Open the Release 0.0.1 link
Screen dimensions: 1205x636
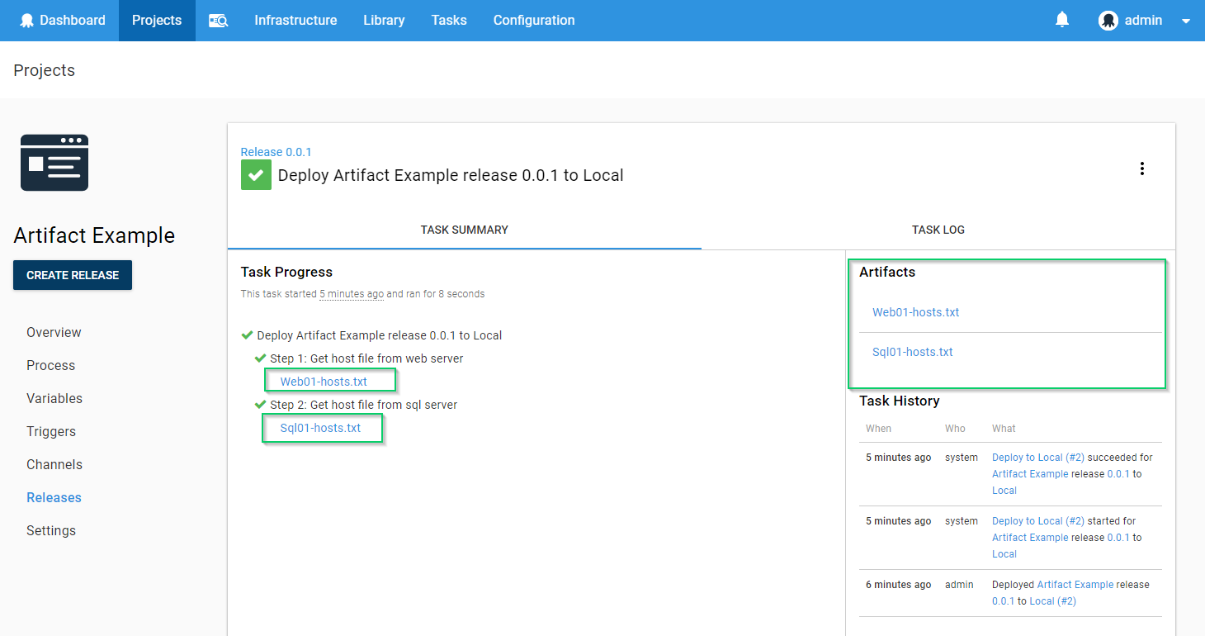[x=276, y=152]
